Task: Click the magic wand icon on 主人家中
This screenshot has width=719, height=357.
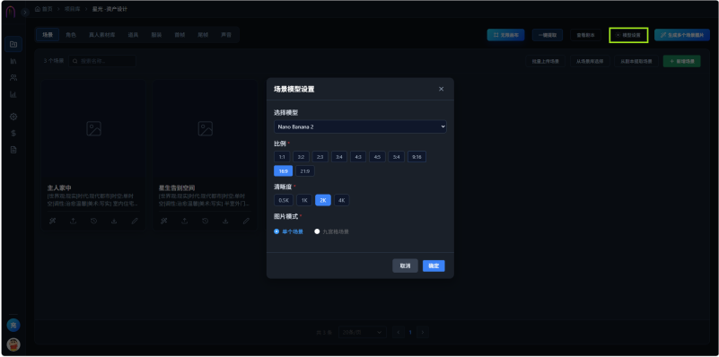Action: [52, 221]
